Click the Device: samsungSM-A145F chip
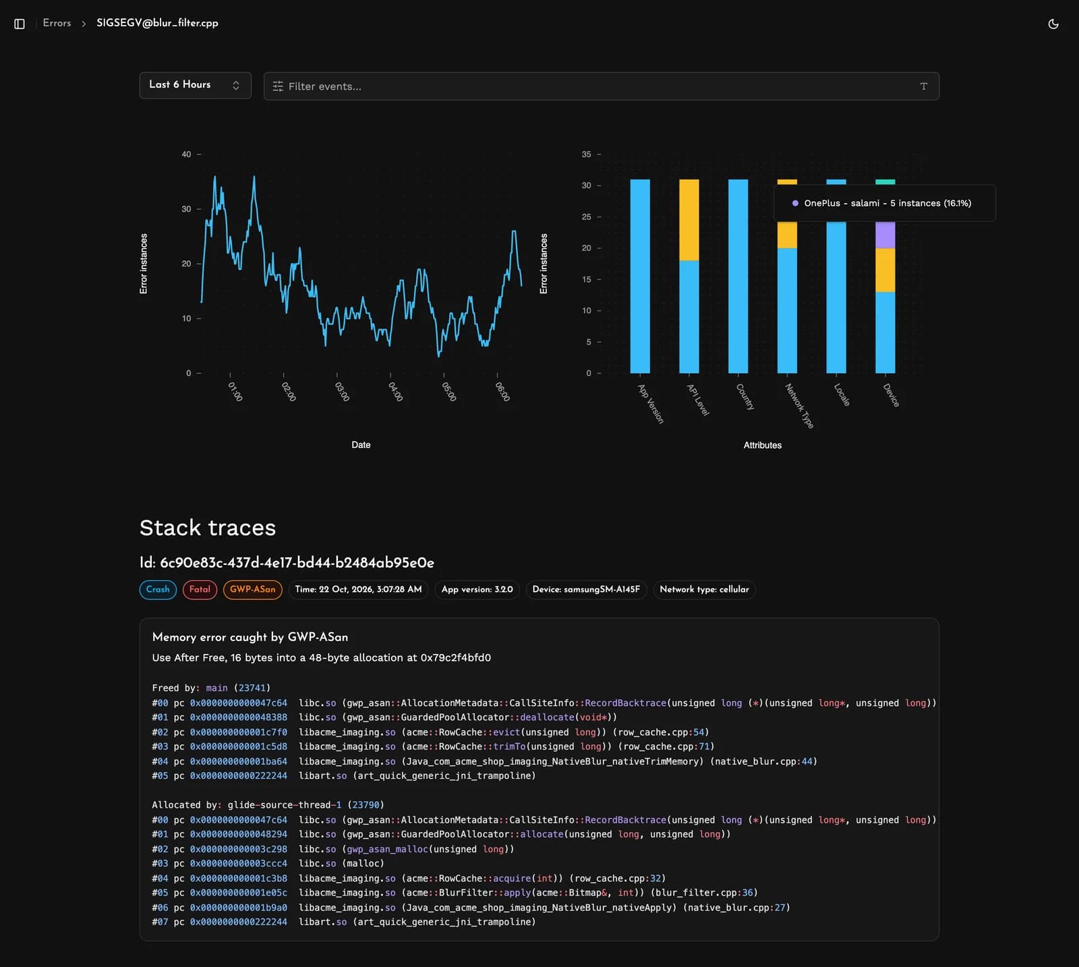The height and width of the screenshot is (967, 1079). click(x=586, y=589)
